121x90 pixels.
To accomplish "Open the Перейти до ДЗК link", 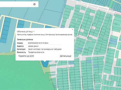I will point(26,56).
